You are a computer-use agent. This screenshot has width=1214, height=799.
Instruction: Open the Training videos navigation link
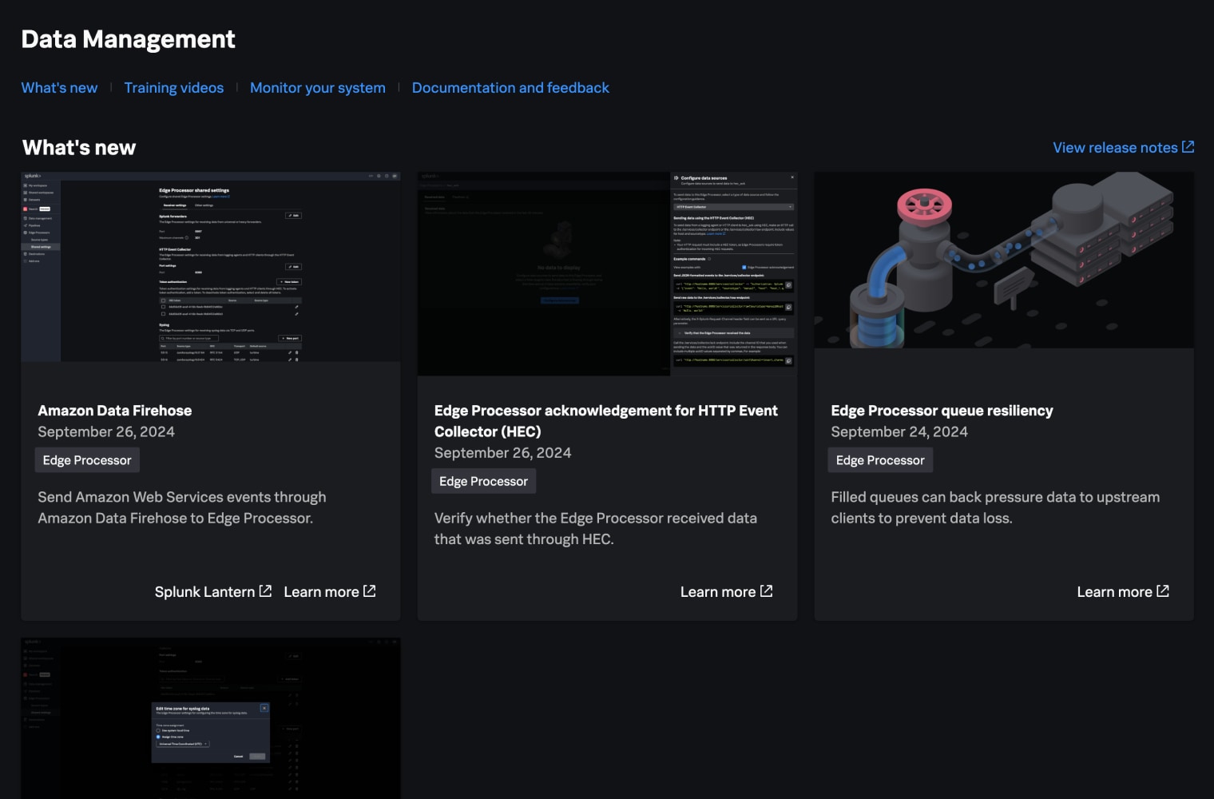173,88
